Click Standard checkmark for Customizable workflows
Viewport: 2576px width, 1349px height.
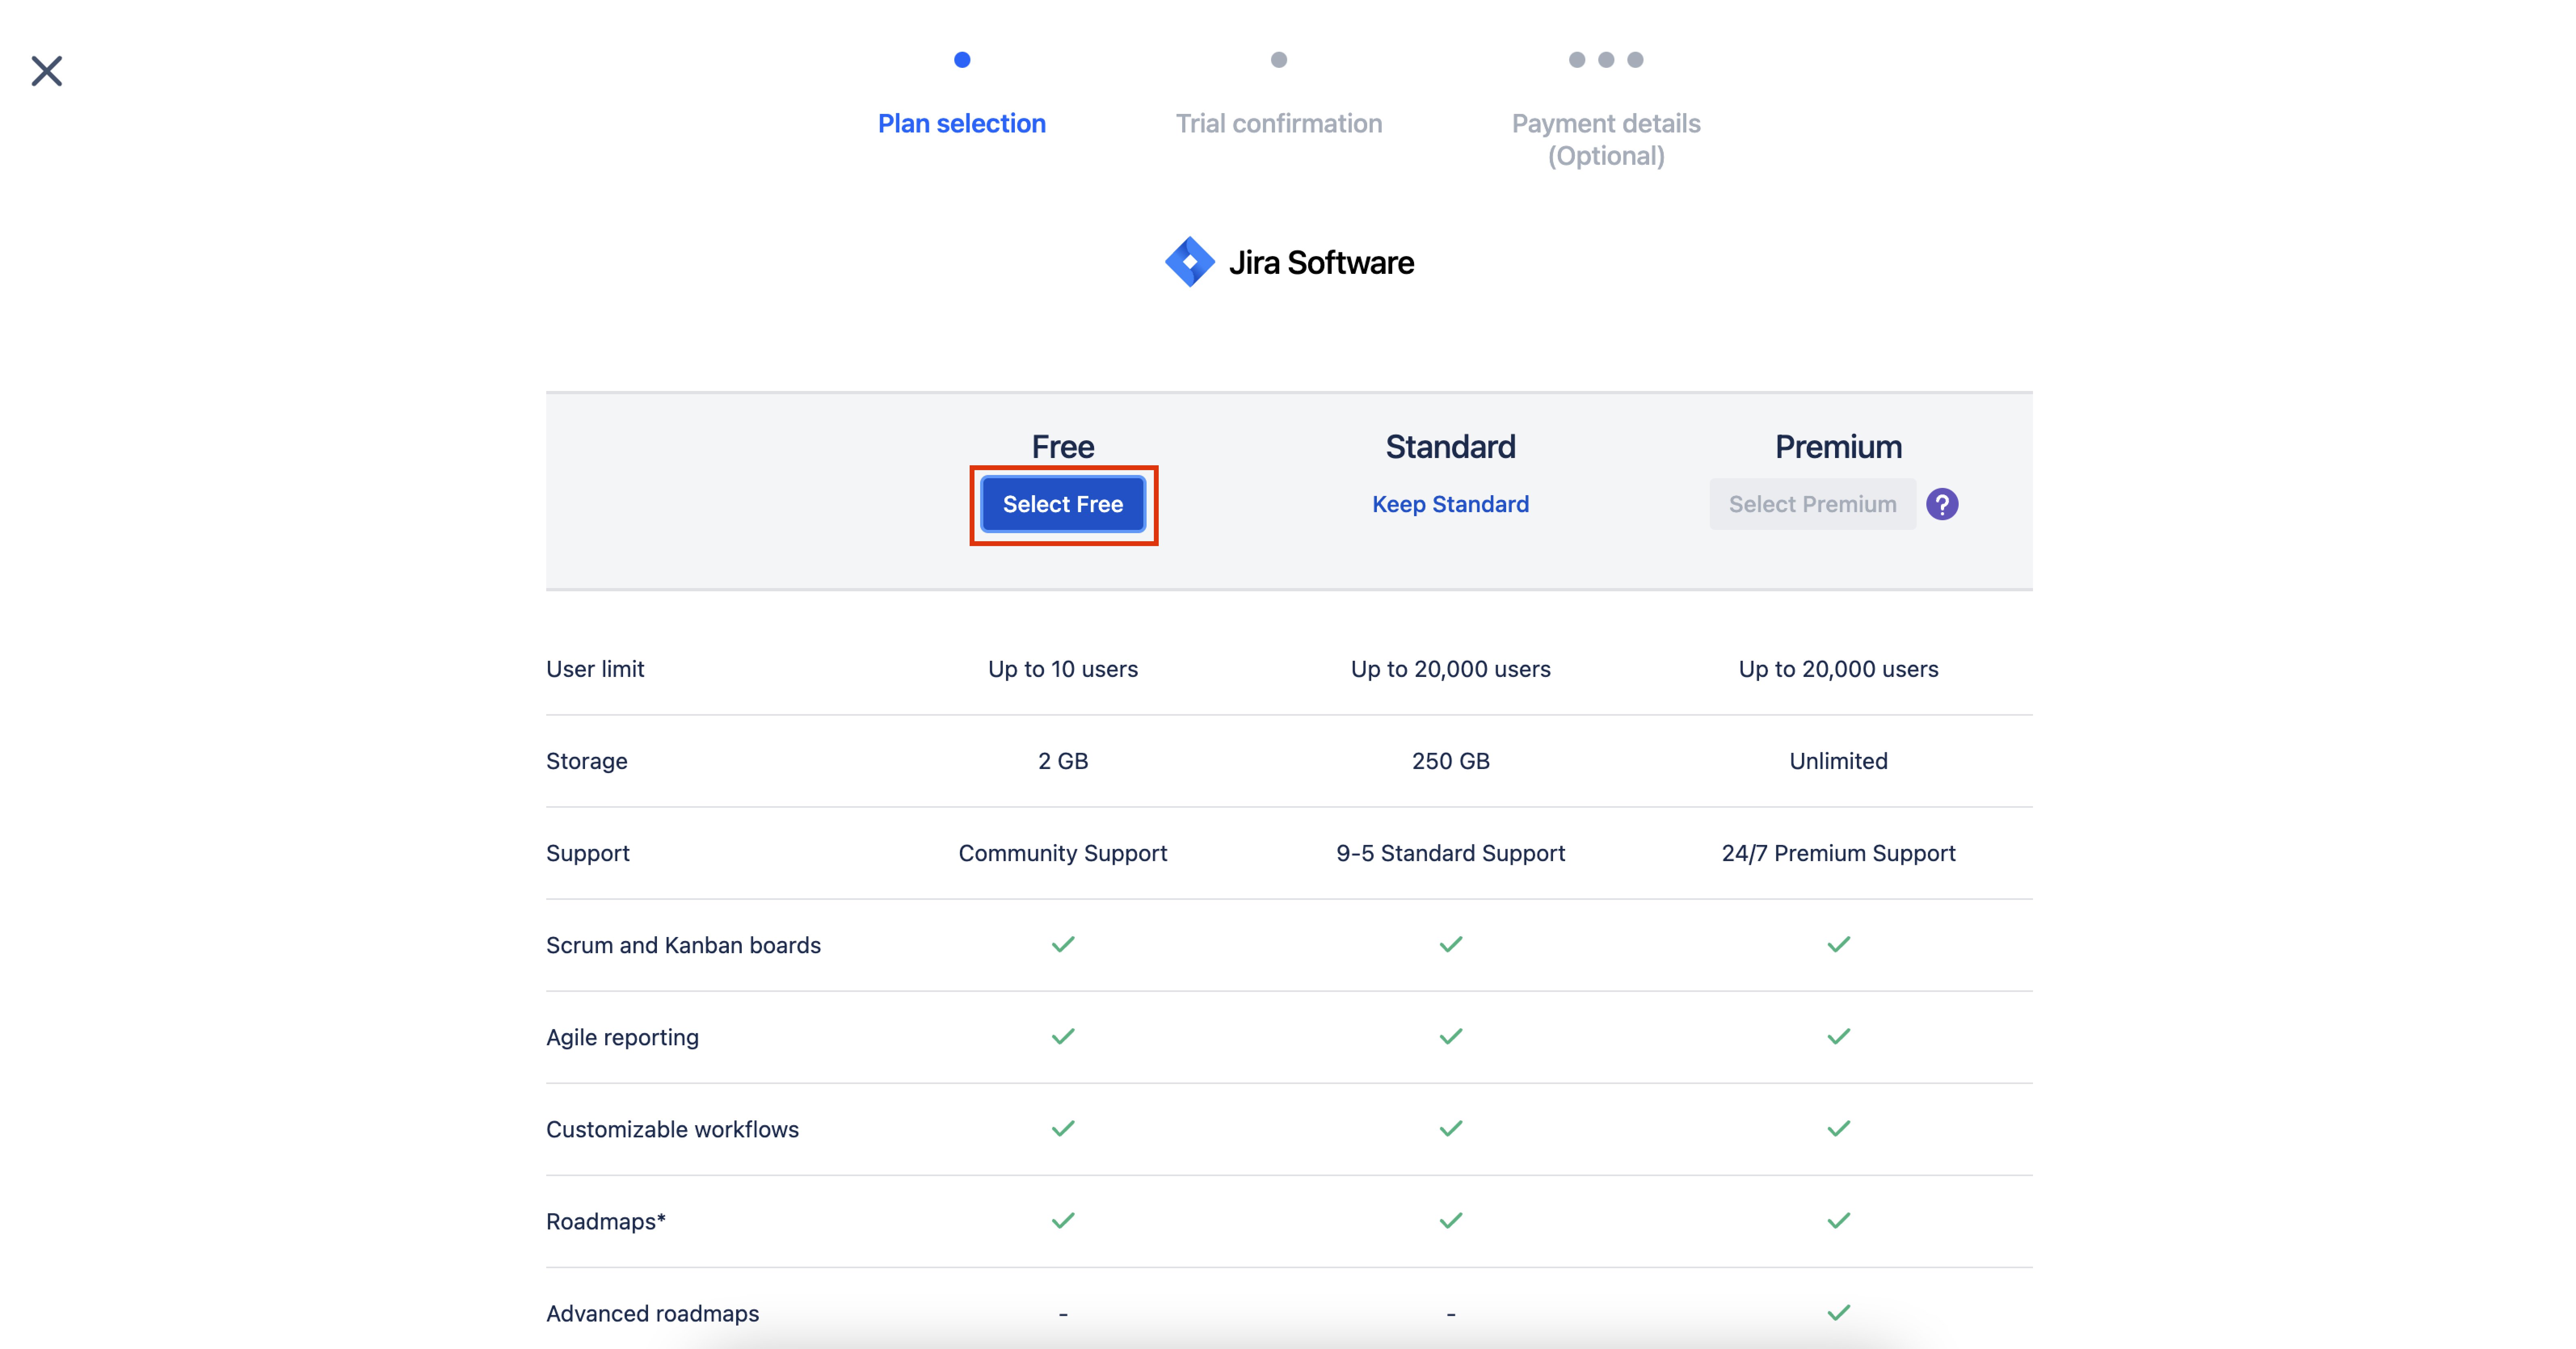(x=1450, y=1128)
